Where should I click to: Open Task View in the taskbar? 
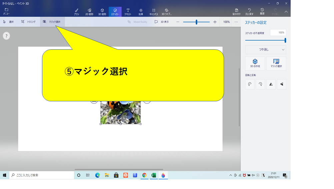tap(88, 175)
